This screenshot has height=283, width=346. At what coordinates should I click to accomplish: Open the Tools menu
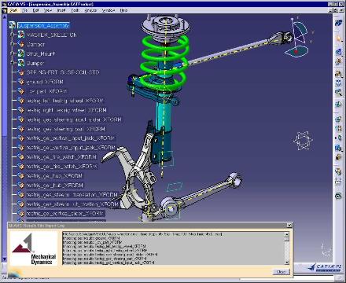pyautogui.click(x=75, y=10)
